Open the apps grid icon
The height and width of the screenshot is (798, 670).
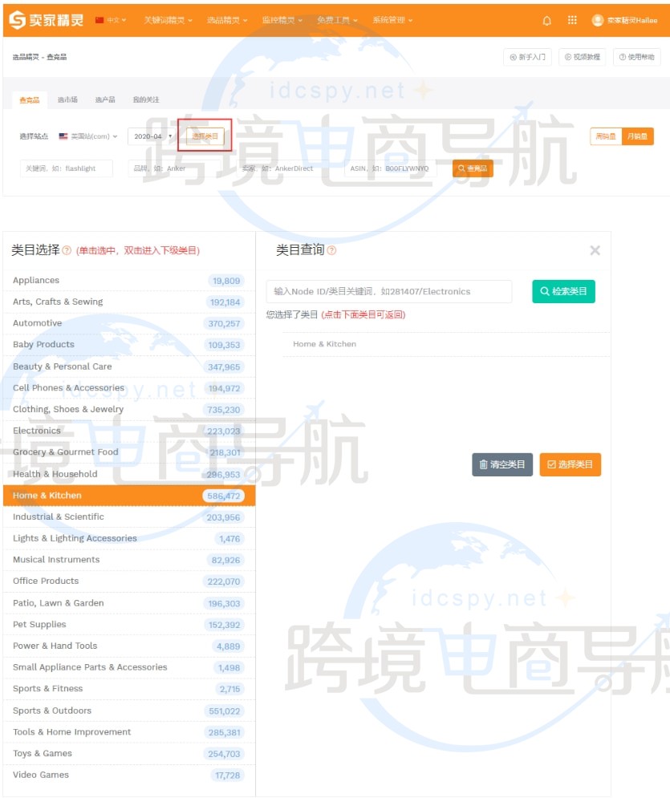click(572, 20)
